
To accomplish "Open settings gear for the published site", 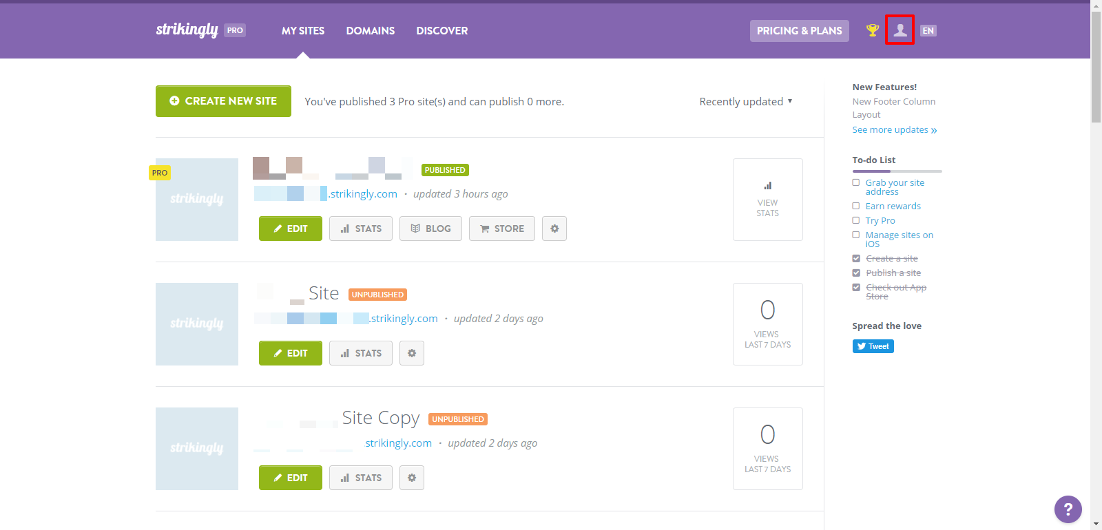I will tap(554, 229).
